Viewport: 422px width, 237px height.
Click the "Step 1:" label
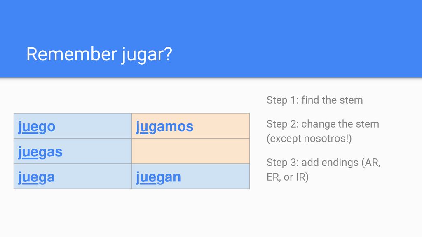point(283,100)
